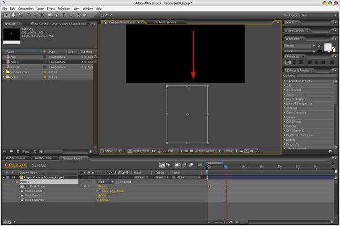Viewport: 340px width, 226px height.
Task: Click the Local Axis mode icon
Action: [x=103, y=15]
